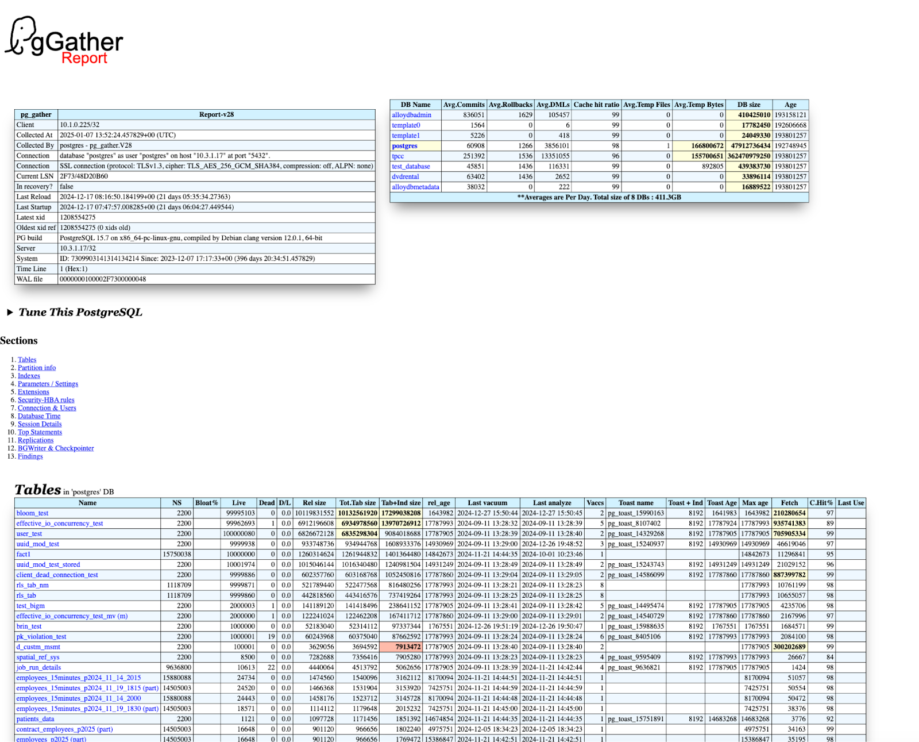The image size is (919, 742).
Task: Open Parameters / Settings section
Action: 48,383
